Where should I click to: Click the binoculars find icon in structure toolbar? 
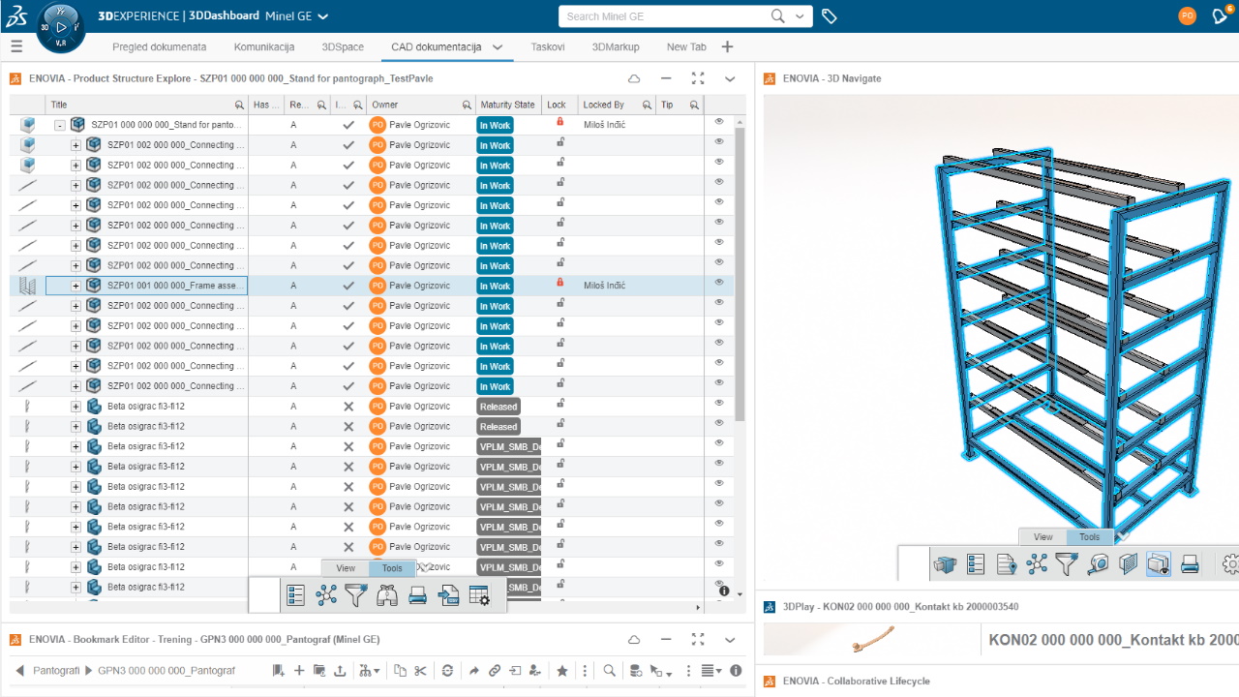(387, 595)
